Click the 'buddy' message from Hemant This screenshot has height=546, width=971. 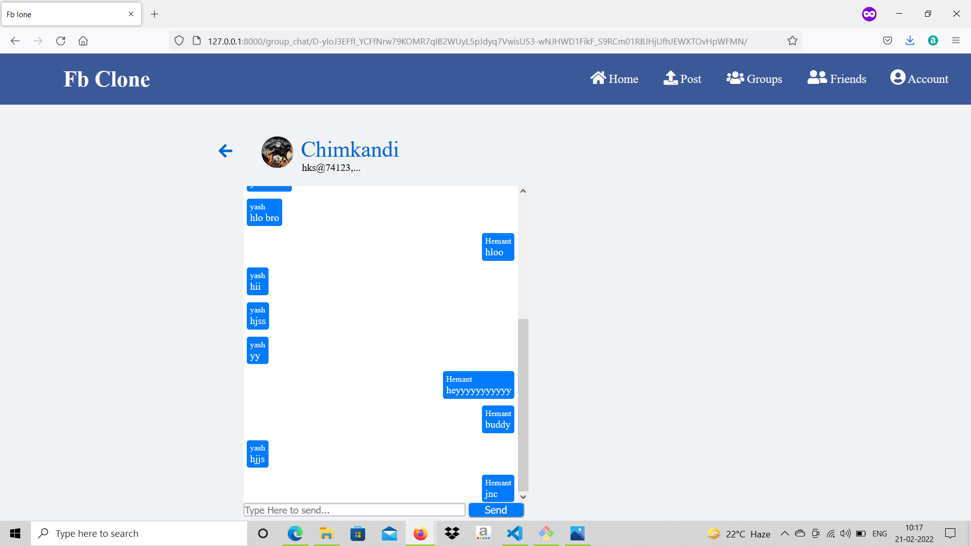tap(498, 420)
